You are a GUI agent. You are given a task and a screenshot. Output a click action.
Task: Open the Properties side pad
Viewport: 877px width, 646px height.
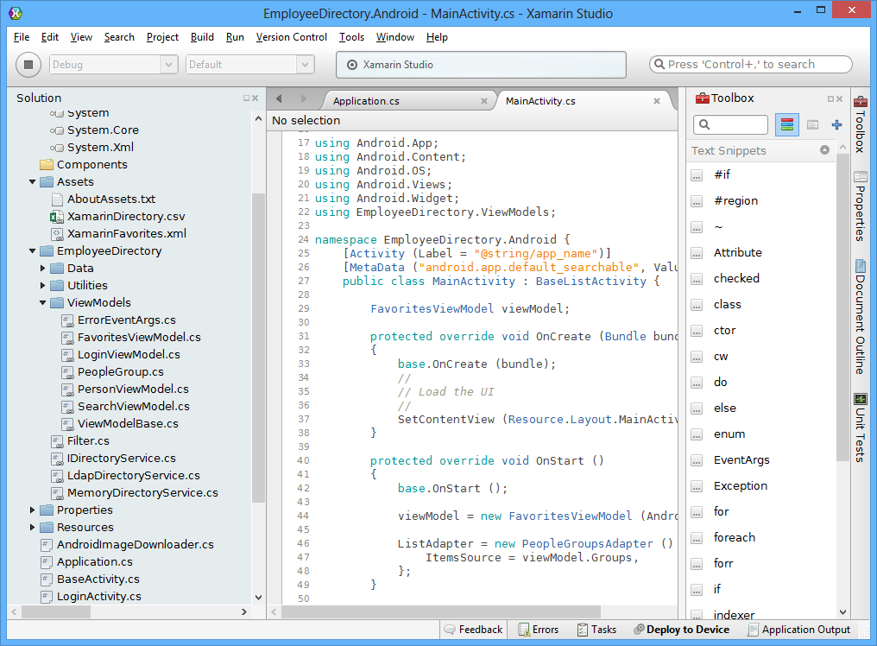(861, 206)
